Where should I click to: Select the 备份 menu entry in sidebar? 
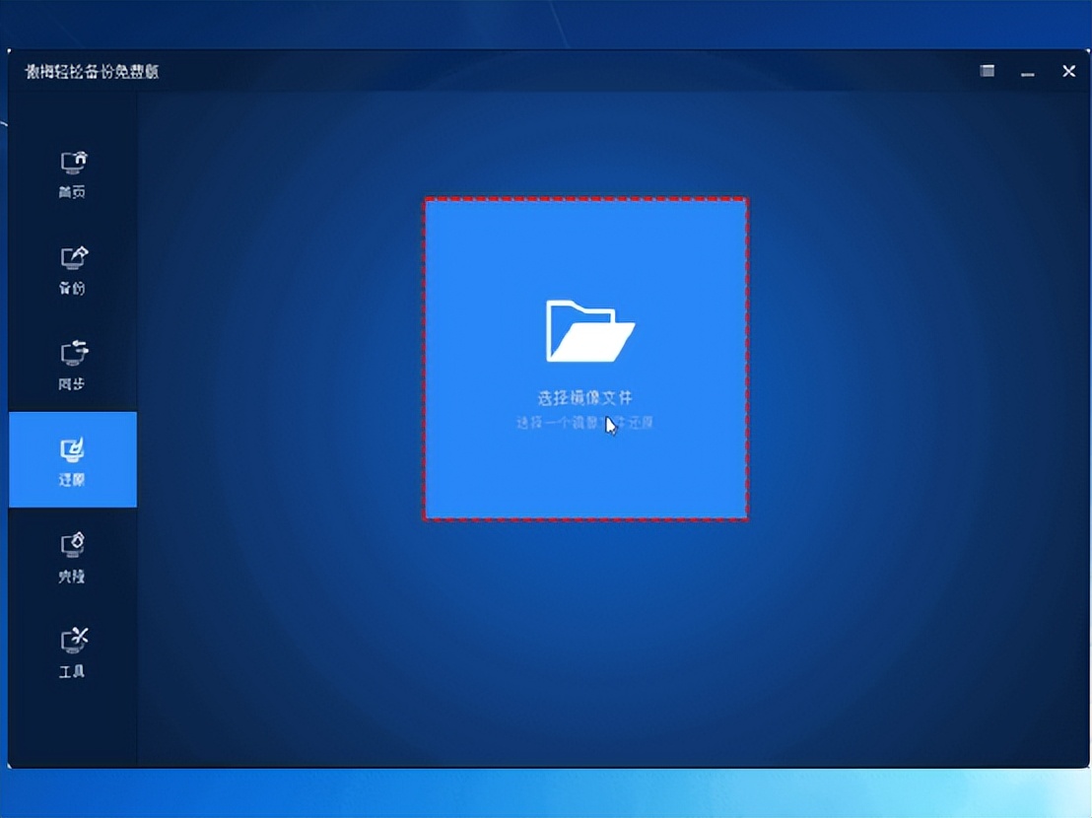coord(72,271)
